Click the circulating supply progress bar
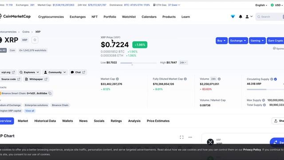284x160 pixels. [265, 89]
